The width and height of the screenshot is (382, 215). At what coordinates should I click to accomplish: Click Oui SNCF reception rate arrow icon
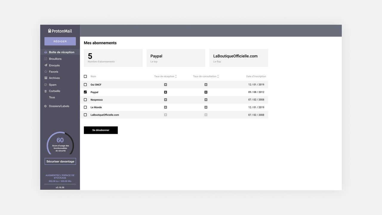pos(166,85)
